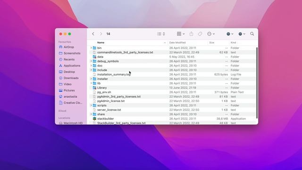The image size is (302, 170).
Task: Expand the installer folder
Action: tap(91, 79)
